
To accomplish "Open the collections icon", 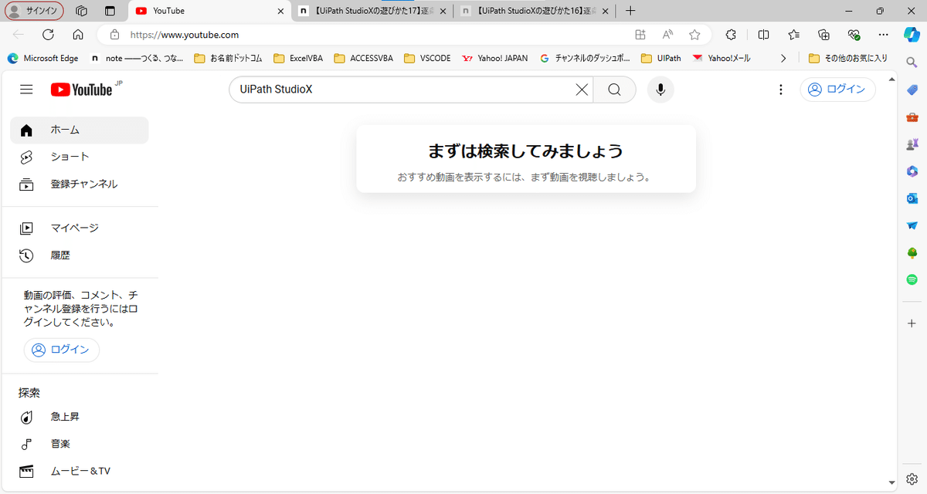I will coord(823,35).
